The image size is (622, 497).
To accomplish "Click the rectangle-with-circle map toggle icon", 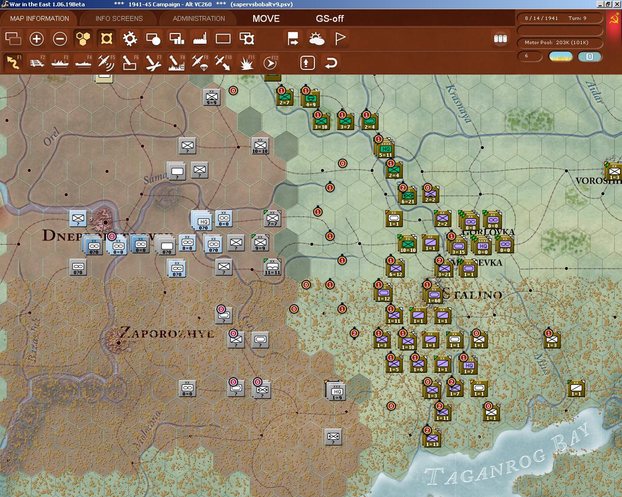I will (153, 38).
